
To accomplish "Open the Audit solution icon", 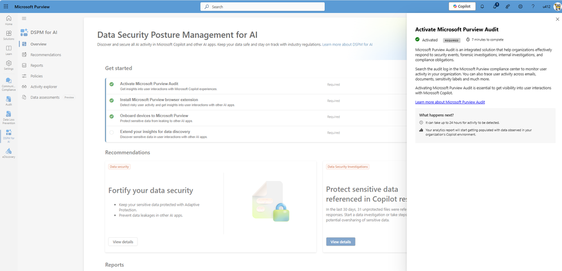I will click(x=8, y=100).
